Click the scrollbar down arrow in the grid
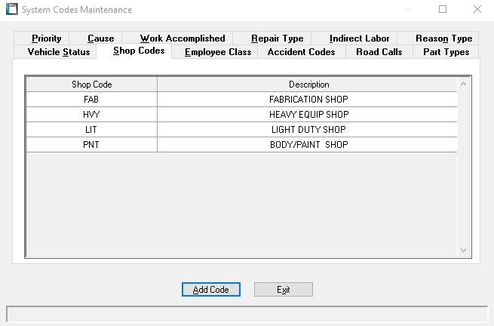The height and width of the screenshot is (326, 494). pyautogui.click(x=464, y=250)
